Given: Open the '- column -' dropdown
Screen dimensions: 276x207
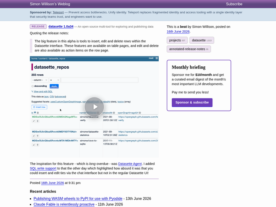Looking at the screenshot, I should pos(40,80).
